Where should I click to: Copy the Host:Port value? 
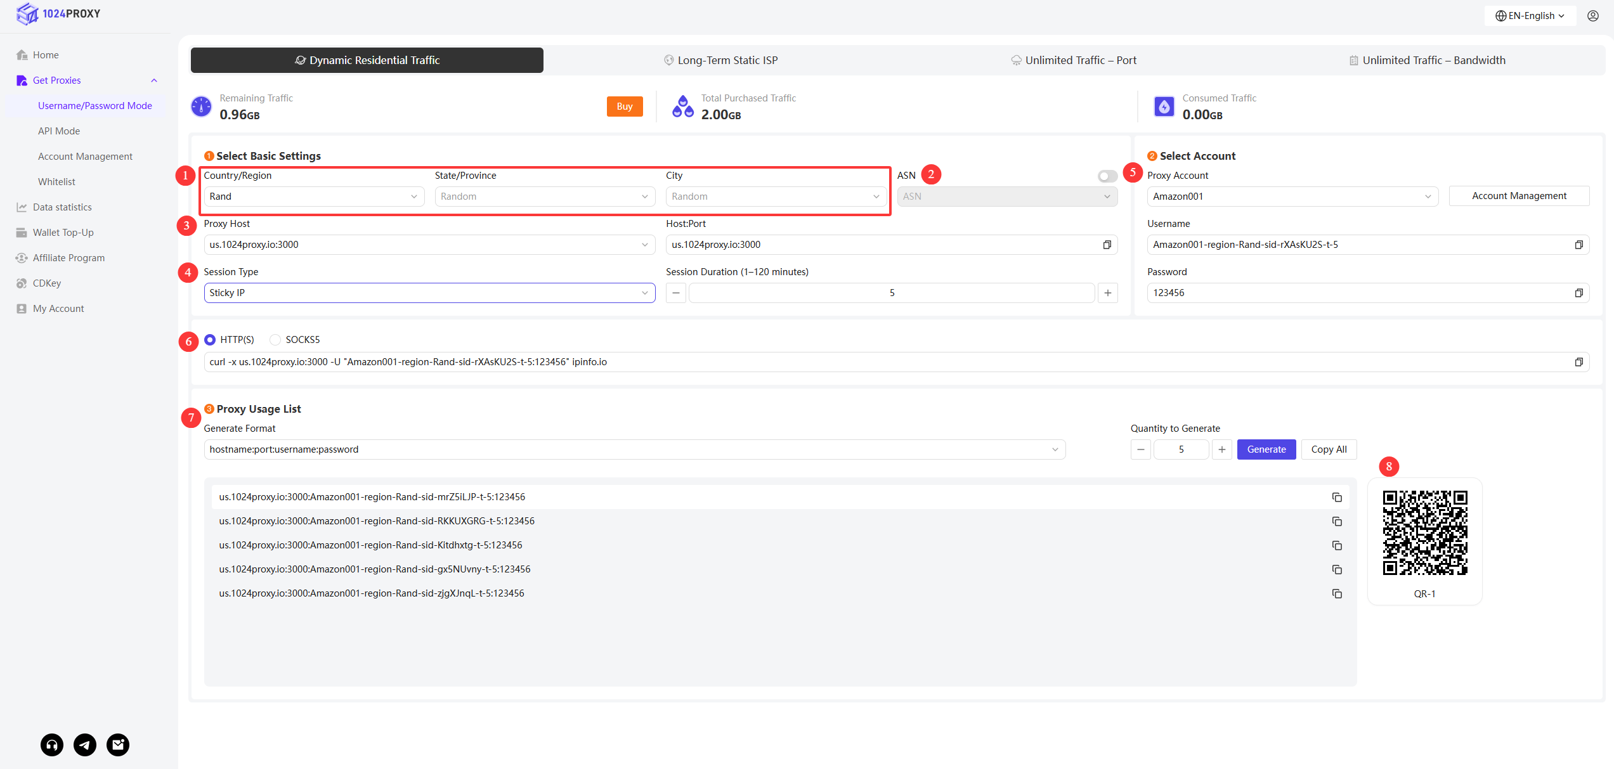1107,245
